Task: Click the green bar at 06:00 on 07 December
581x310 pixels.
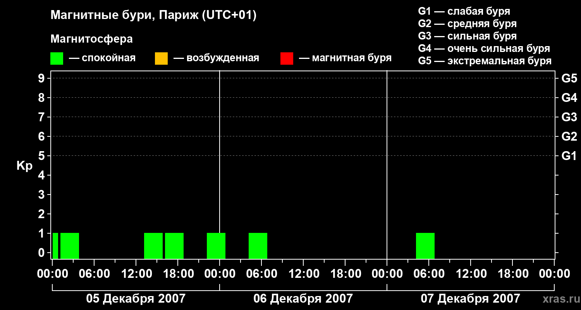Action: tap(425, 246)
